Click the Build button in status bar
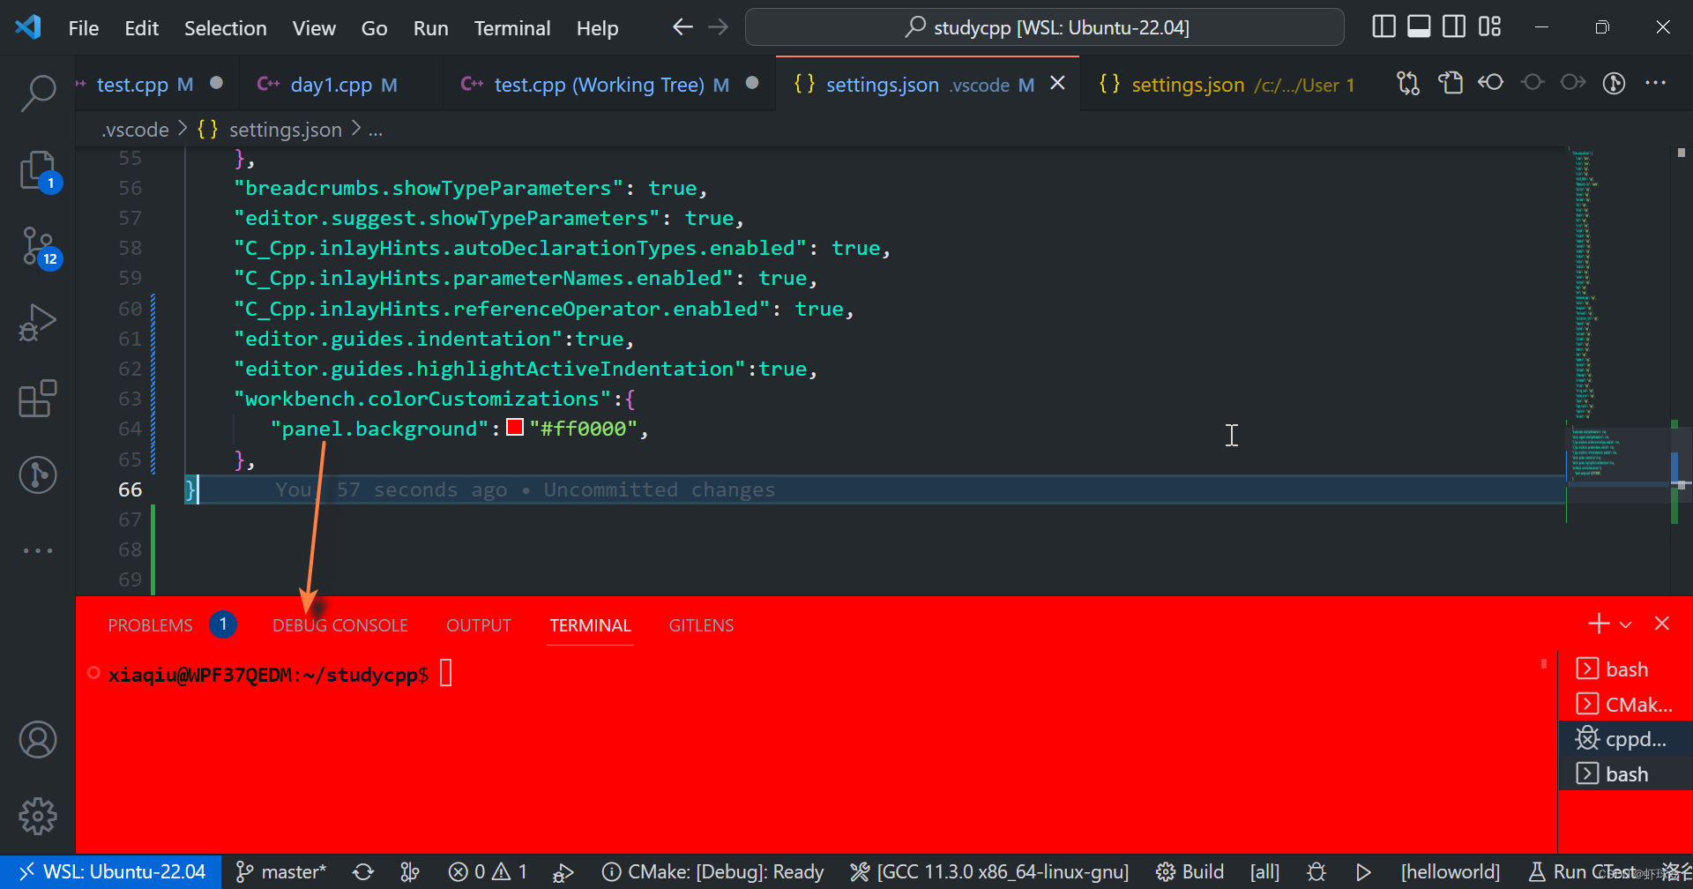Screen dimensions: 1693x889 coord(1190,872)
